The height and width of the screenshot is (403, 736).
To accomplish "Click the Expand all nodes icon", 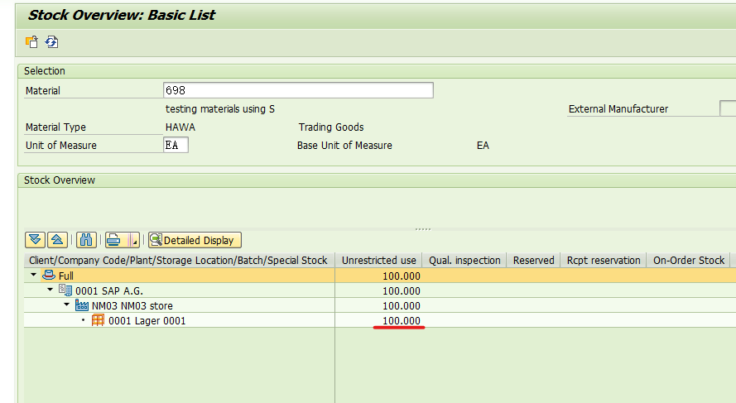I will click(36, 240).
